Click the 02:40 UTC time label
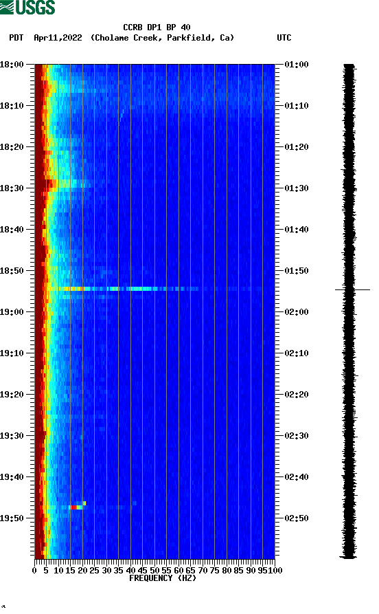 point(297,477)
